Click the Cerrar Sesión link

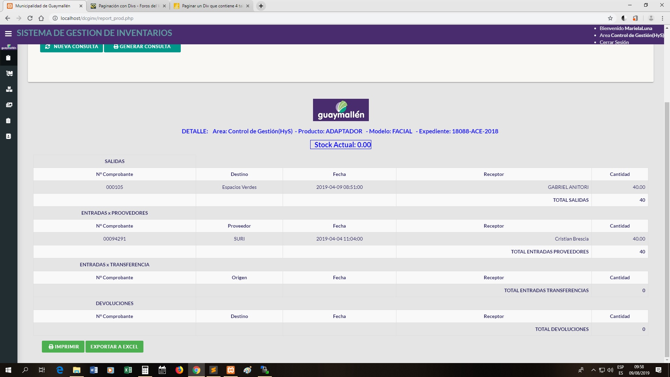[614, 42]
